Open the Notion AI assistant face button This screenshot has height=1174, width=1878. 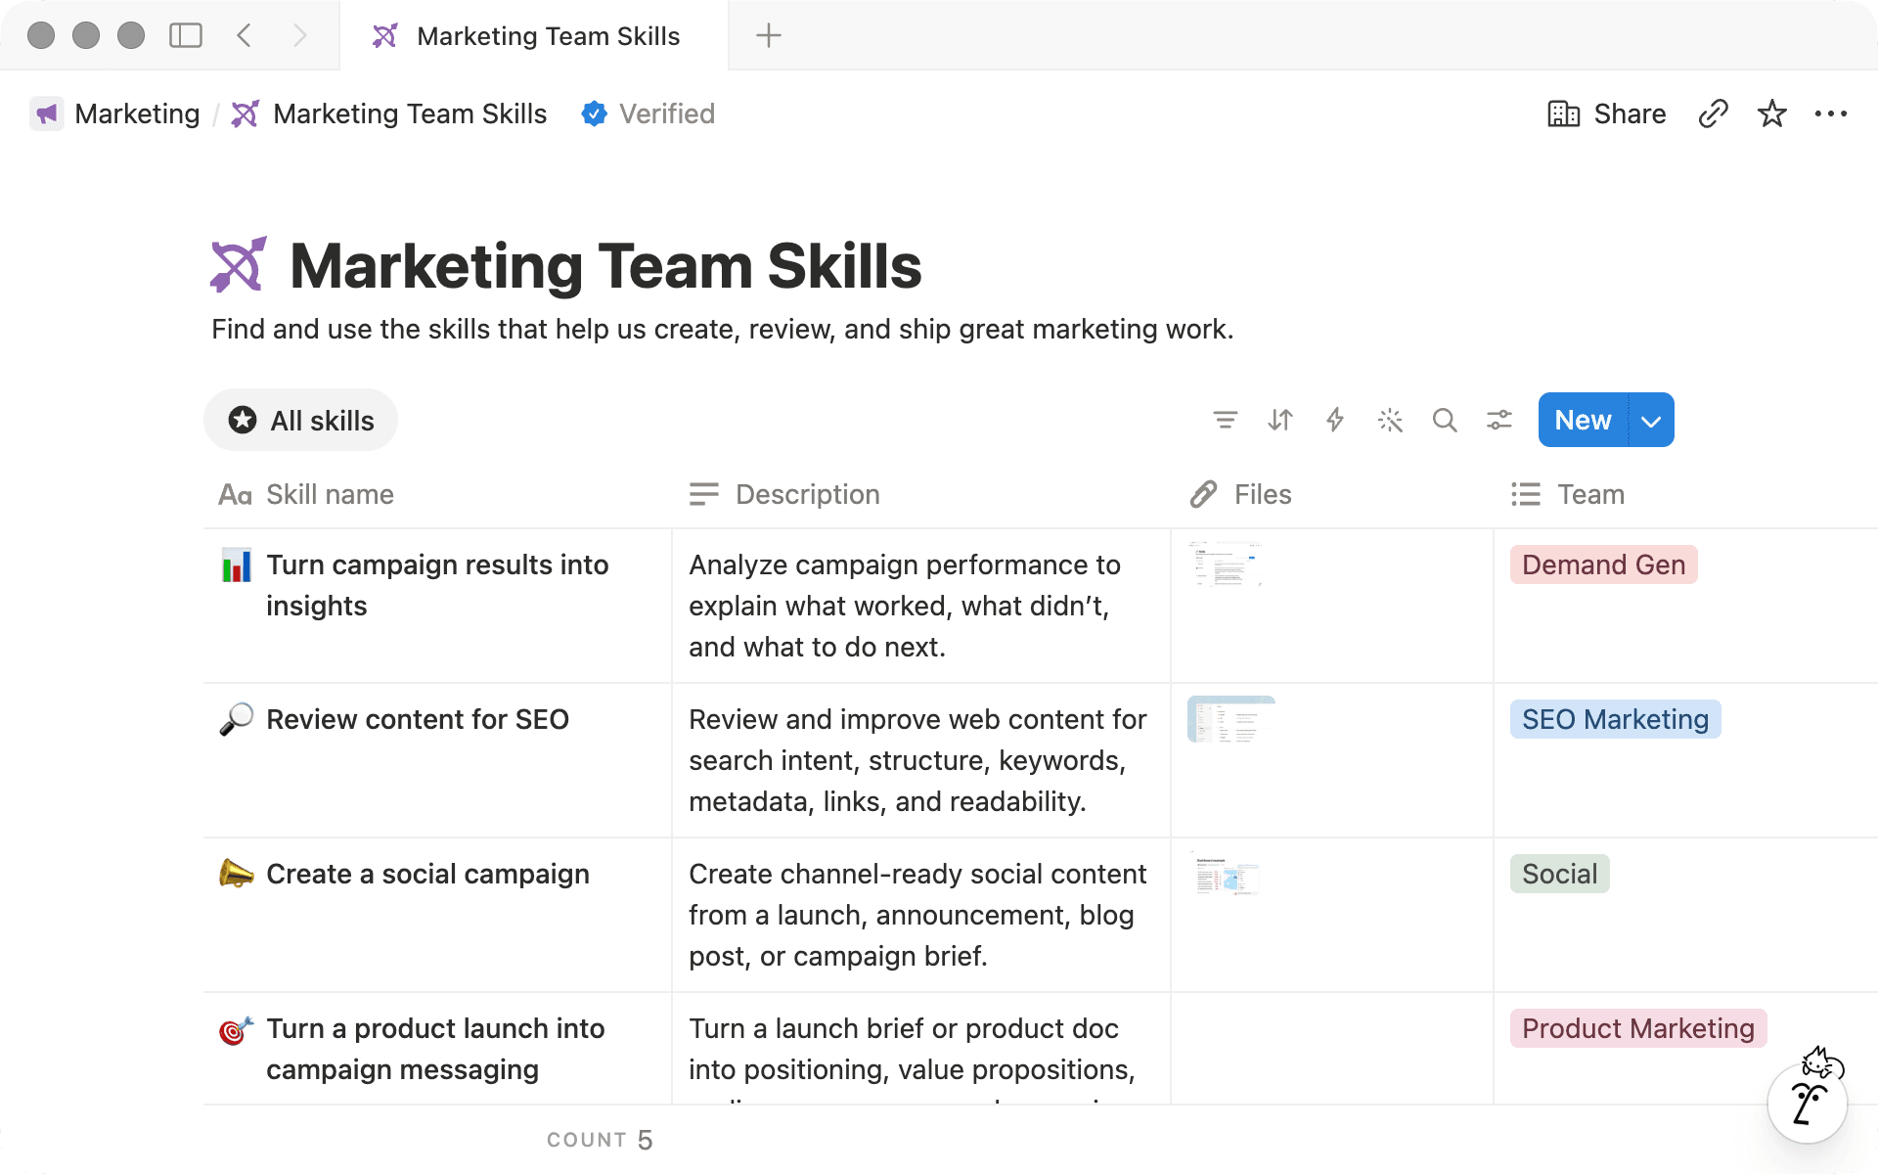[1808, 1102]
